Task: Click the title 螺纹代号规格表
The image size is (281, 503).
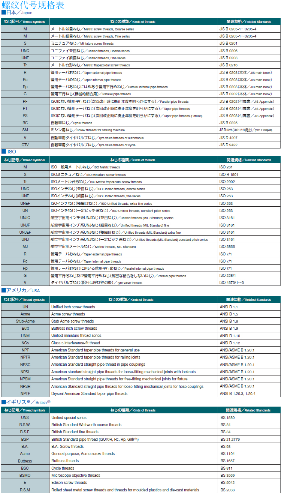Action: click(x=33, y=5)
